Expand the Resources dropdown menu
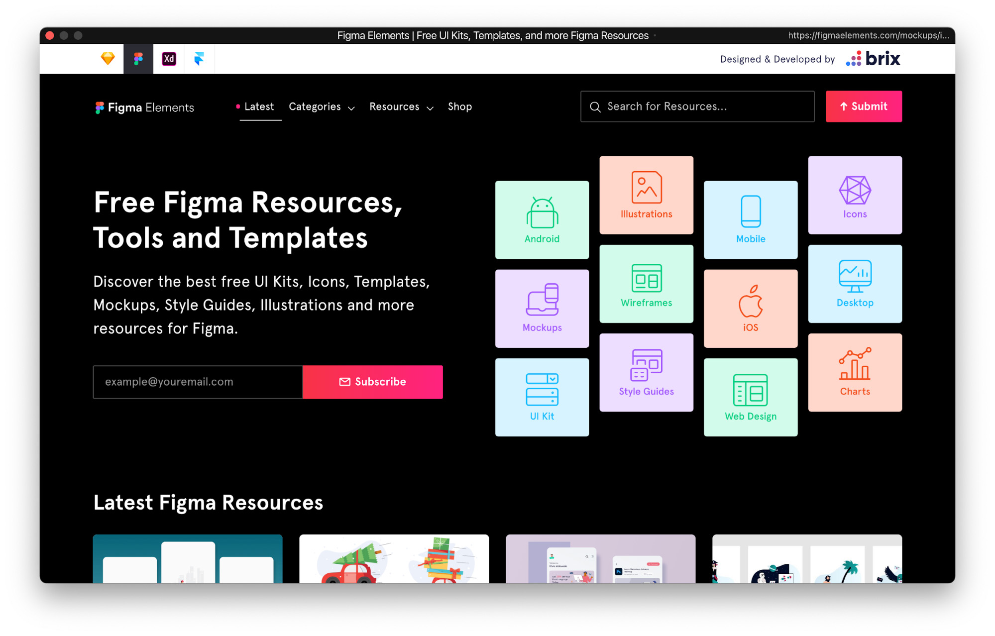Image resolution: width=995 pixels, height=636 pixels. 401,107
